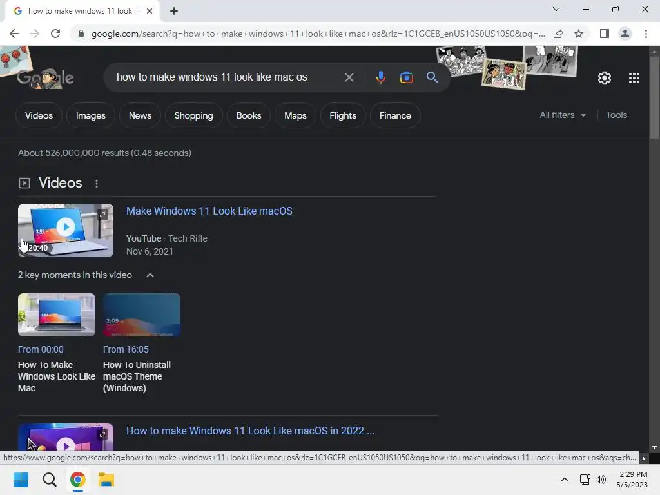Switch to the Finance filter
The width and height of the screenshot is (660, 495).
click(395, 115)
